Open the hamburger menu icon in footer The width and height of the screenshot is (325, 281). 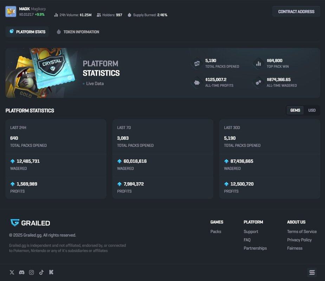(312, 272)
